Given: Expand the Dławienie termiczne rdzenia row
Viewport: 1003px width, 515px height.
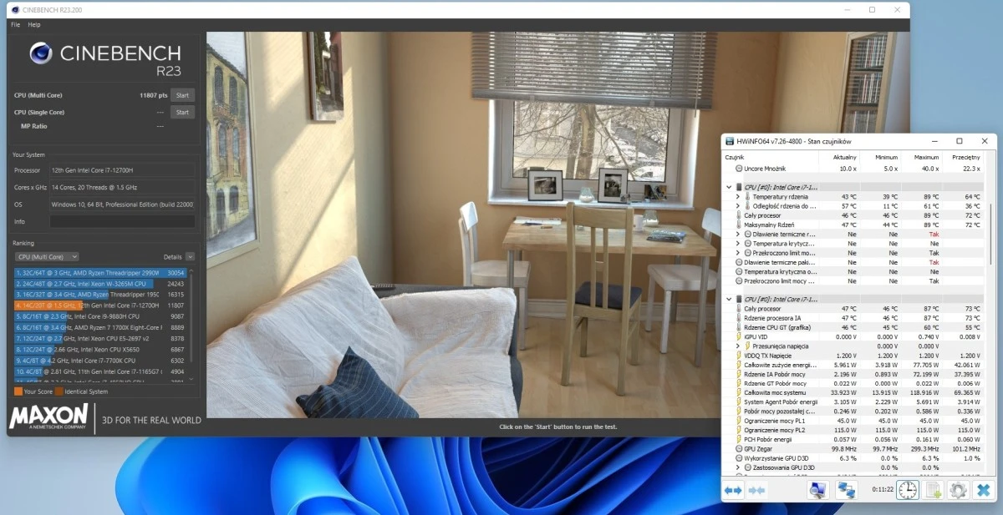Looking at the screenshot, I should click(737, 235).
